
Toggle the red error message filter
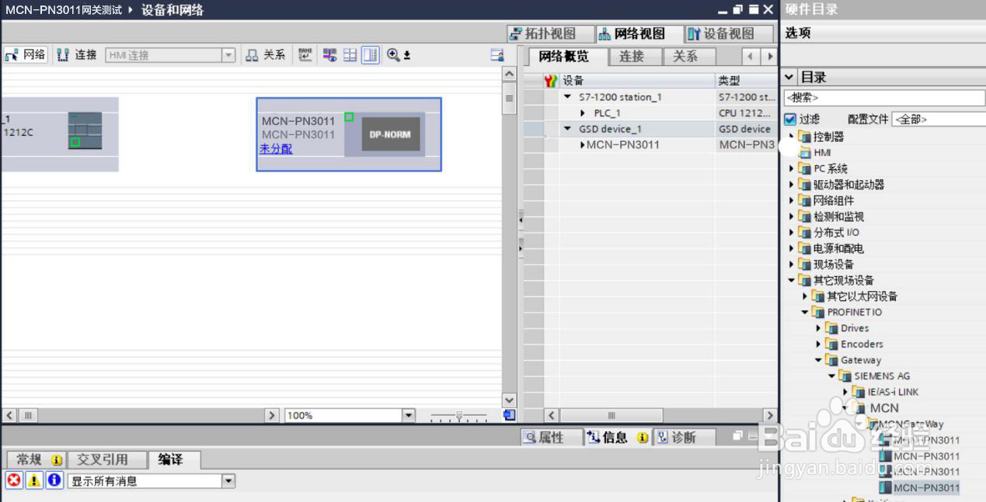pyautogui.click(x=14, y=481)
